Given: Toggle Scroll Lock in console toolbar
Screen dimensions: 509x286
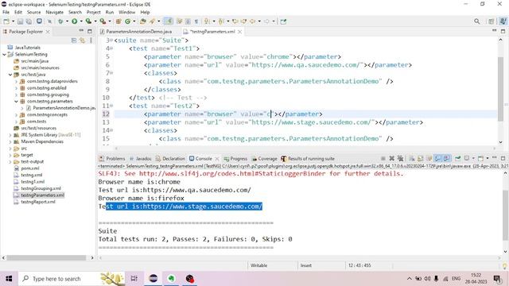Looking at the screenshot, I should (421, 158).
